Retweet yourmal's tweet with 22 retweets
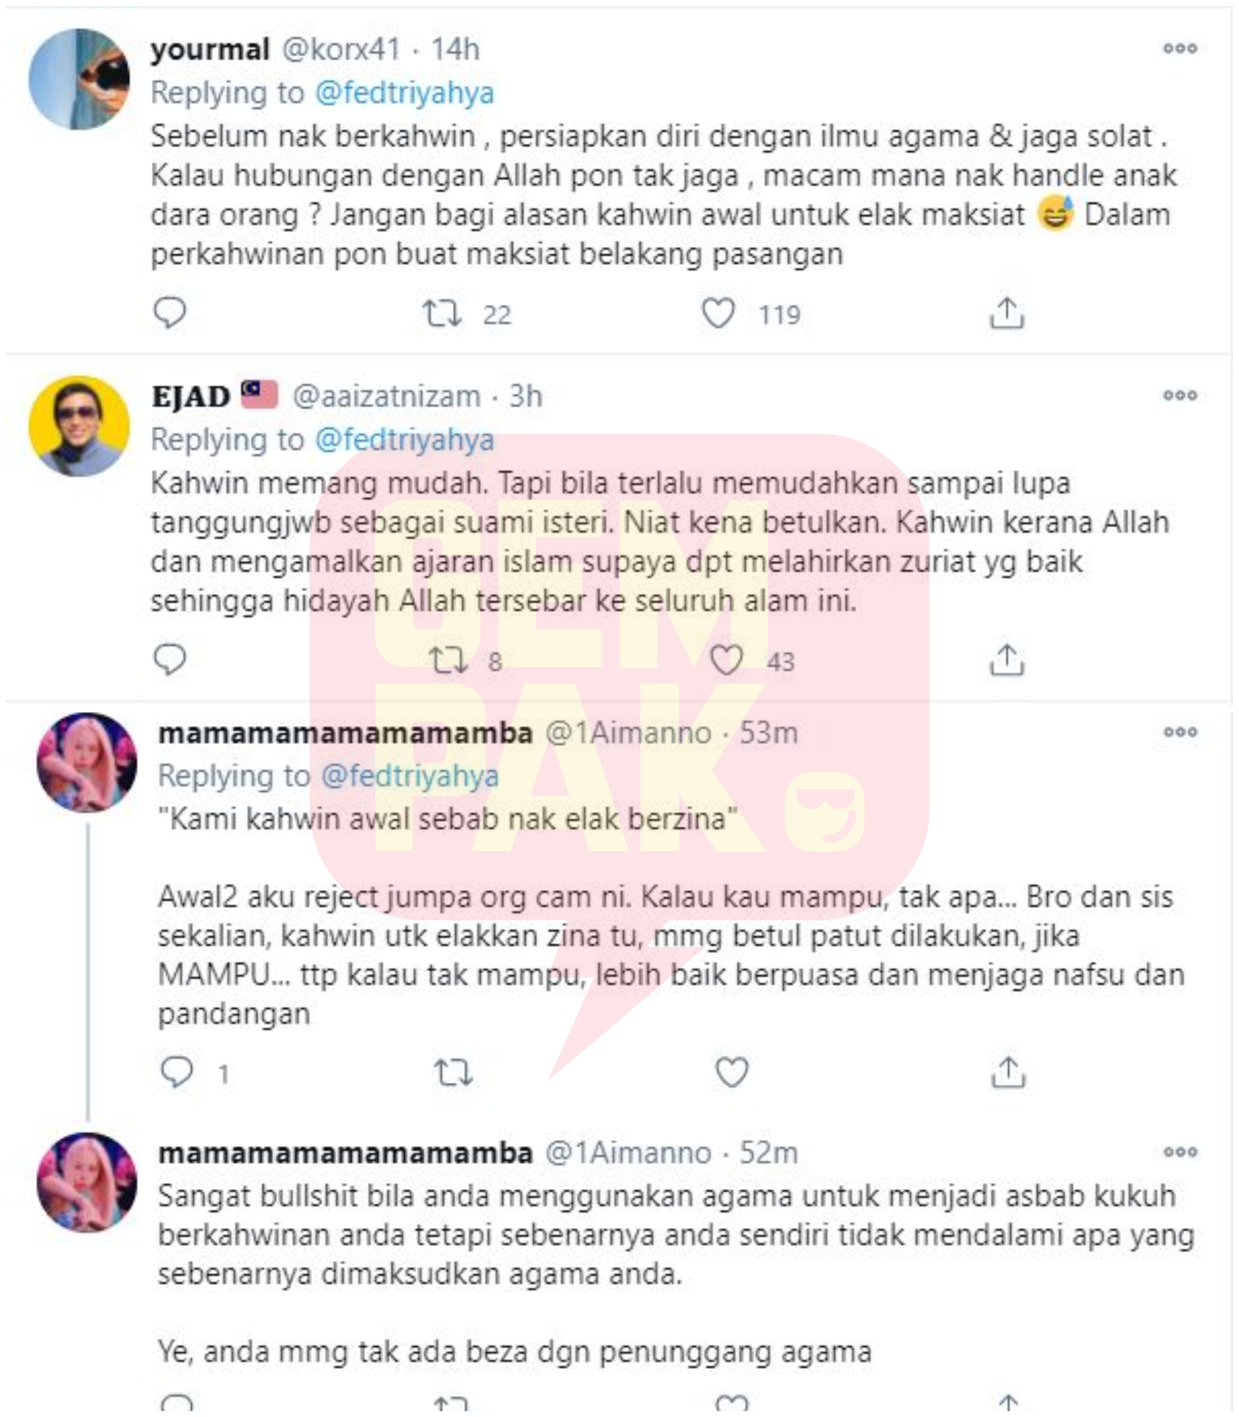The image size is (1239, 1417). [442, 314]
